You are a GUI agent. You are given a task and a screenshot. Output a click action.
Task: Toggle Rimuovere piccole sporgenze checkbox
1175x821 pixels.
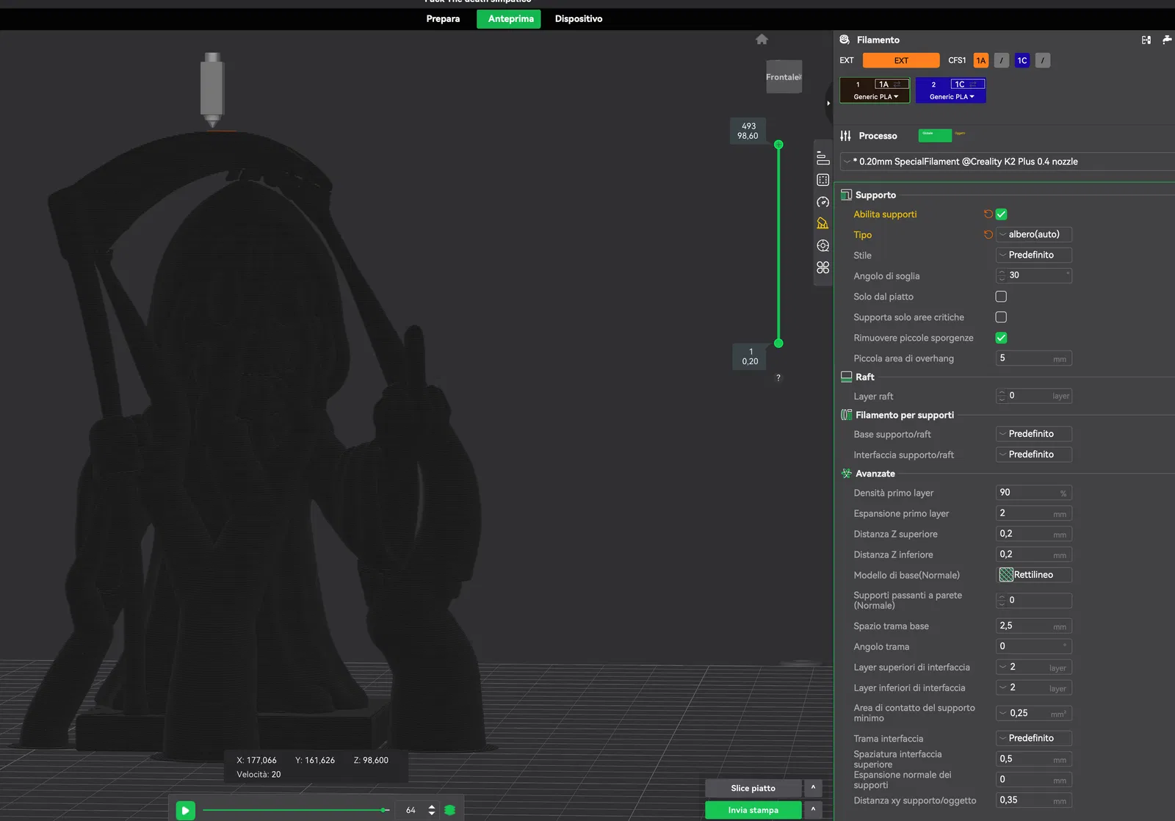point(1001,338)
